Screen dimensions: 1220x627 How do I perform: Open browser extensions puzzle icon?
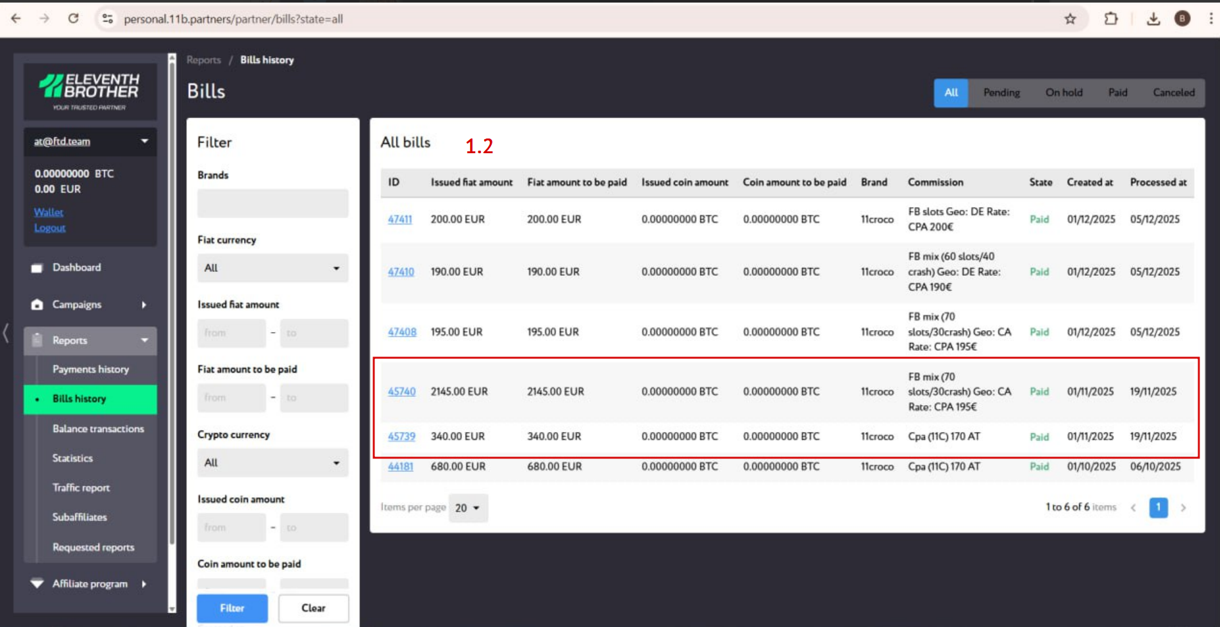(x=1111, y=19)
